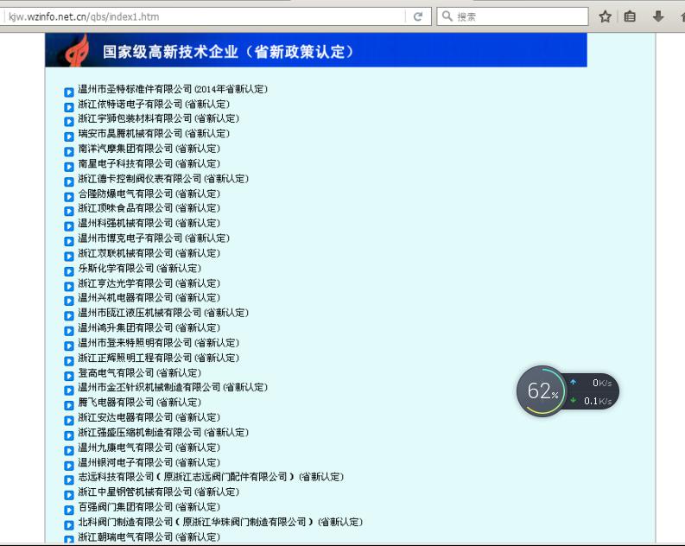Open link 浙江正辉照明工程有限公司
The image size is (685, 546).
click(x=159, y=358)
